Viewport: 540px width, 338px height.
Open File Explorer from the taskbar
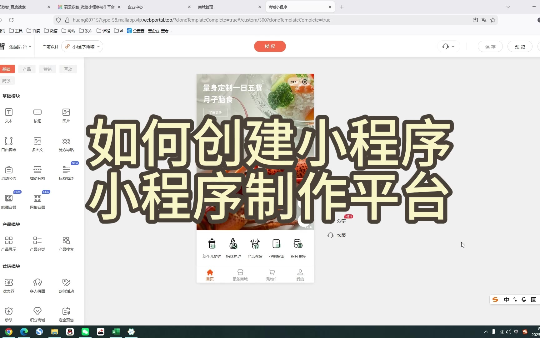point(55,332)
